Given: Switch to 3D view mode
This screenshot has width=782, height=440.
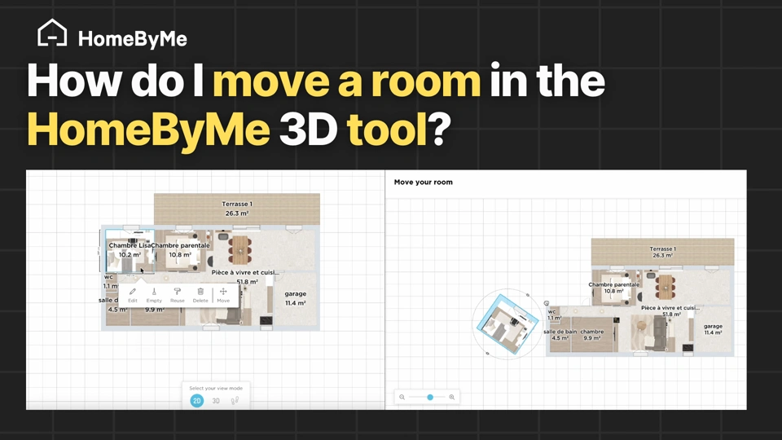Looking at the screenshot, I should point(216,401).
